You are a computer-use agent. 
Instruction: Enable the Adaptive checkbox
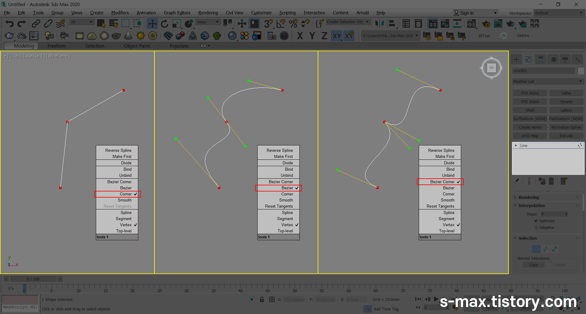click(x=536, y=227)
